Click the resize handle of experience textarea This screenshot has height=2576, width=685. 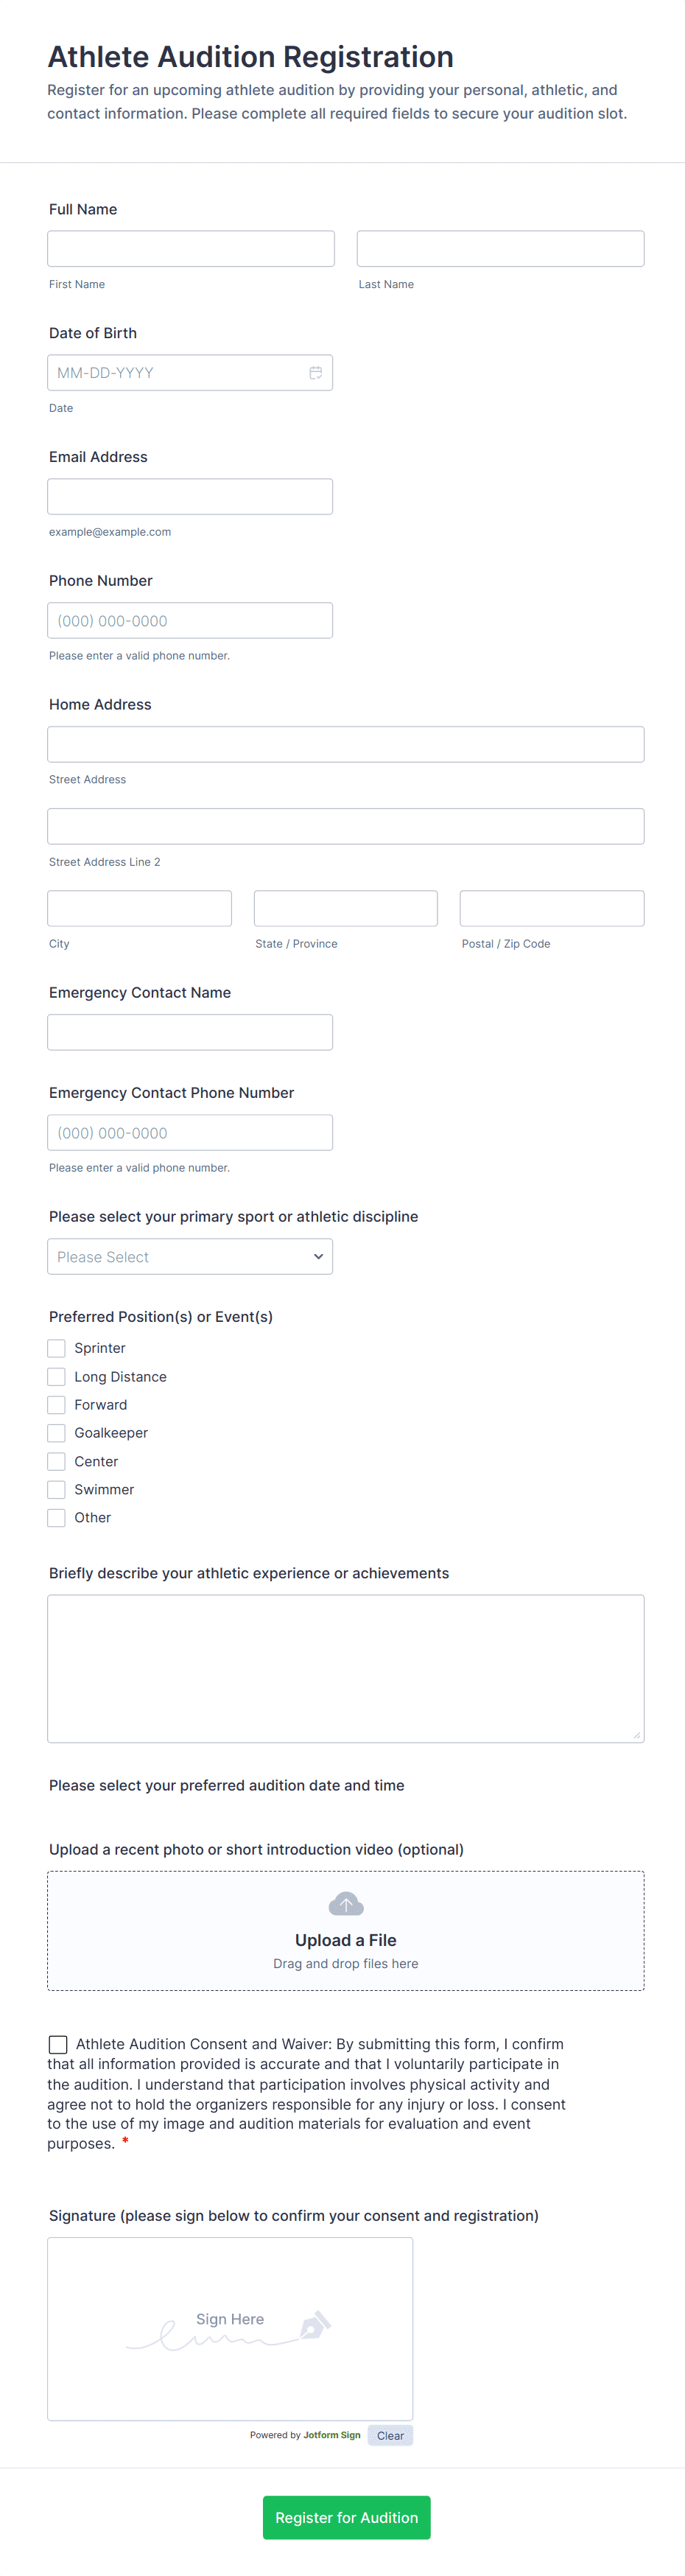click(637, 1734)
